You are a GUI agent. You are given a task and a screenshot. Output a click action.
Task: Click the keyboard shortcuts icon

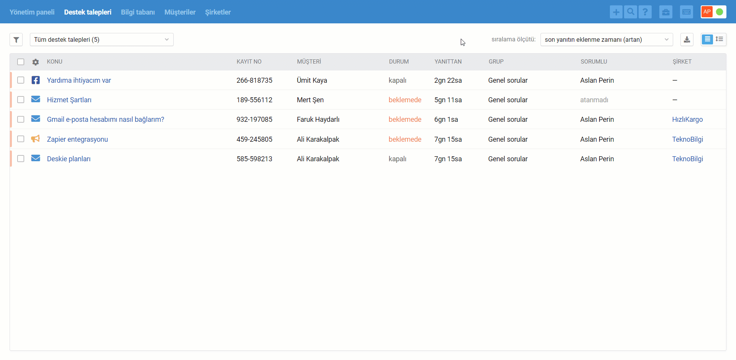point(687,12)
